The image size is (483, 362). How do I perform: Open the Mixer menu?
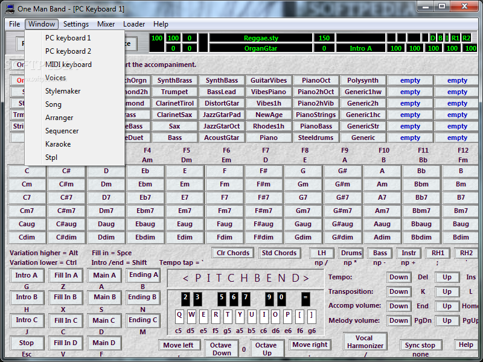[x=106, y=24]
